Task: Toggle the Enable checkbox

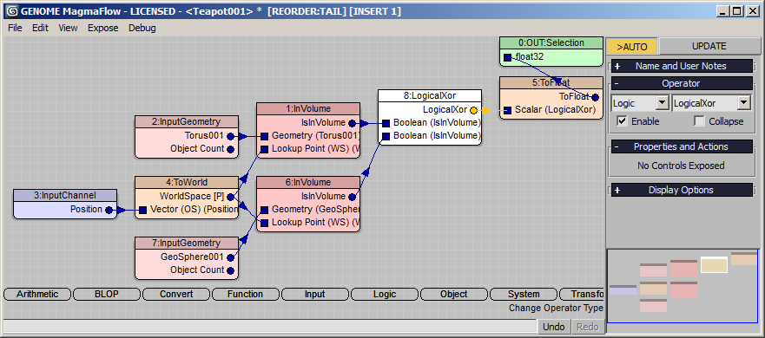Action: pos(622,121)
